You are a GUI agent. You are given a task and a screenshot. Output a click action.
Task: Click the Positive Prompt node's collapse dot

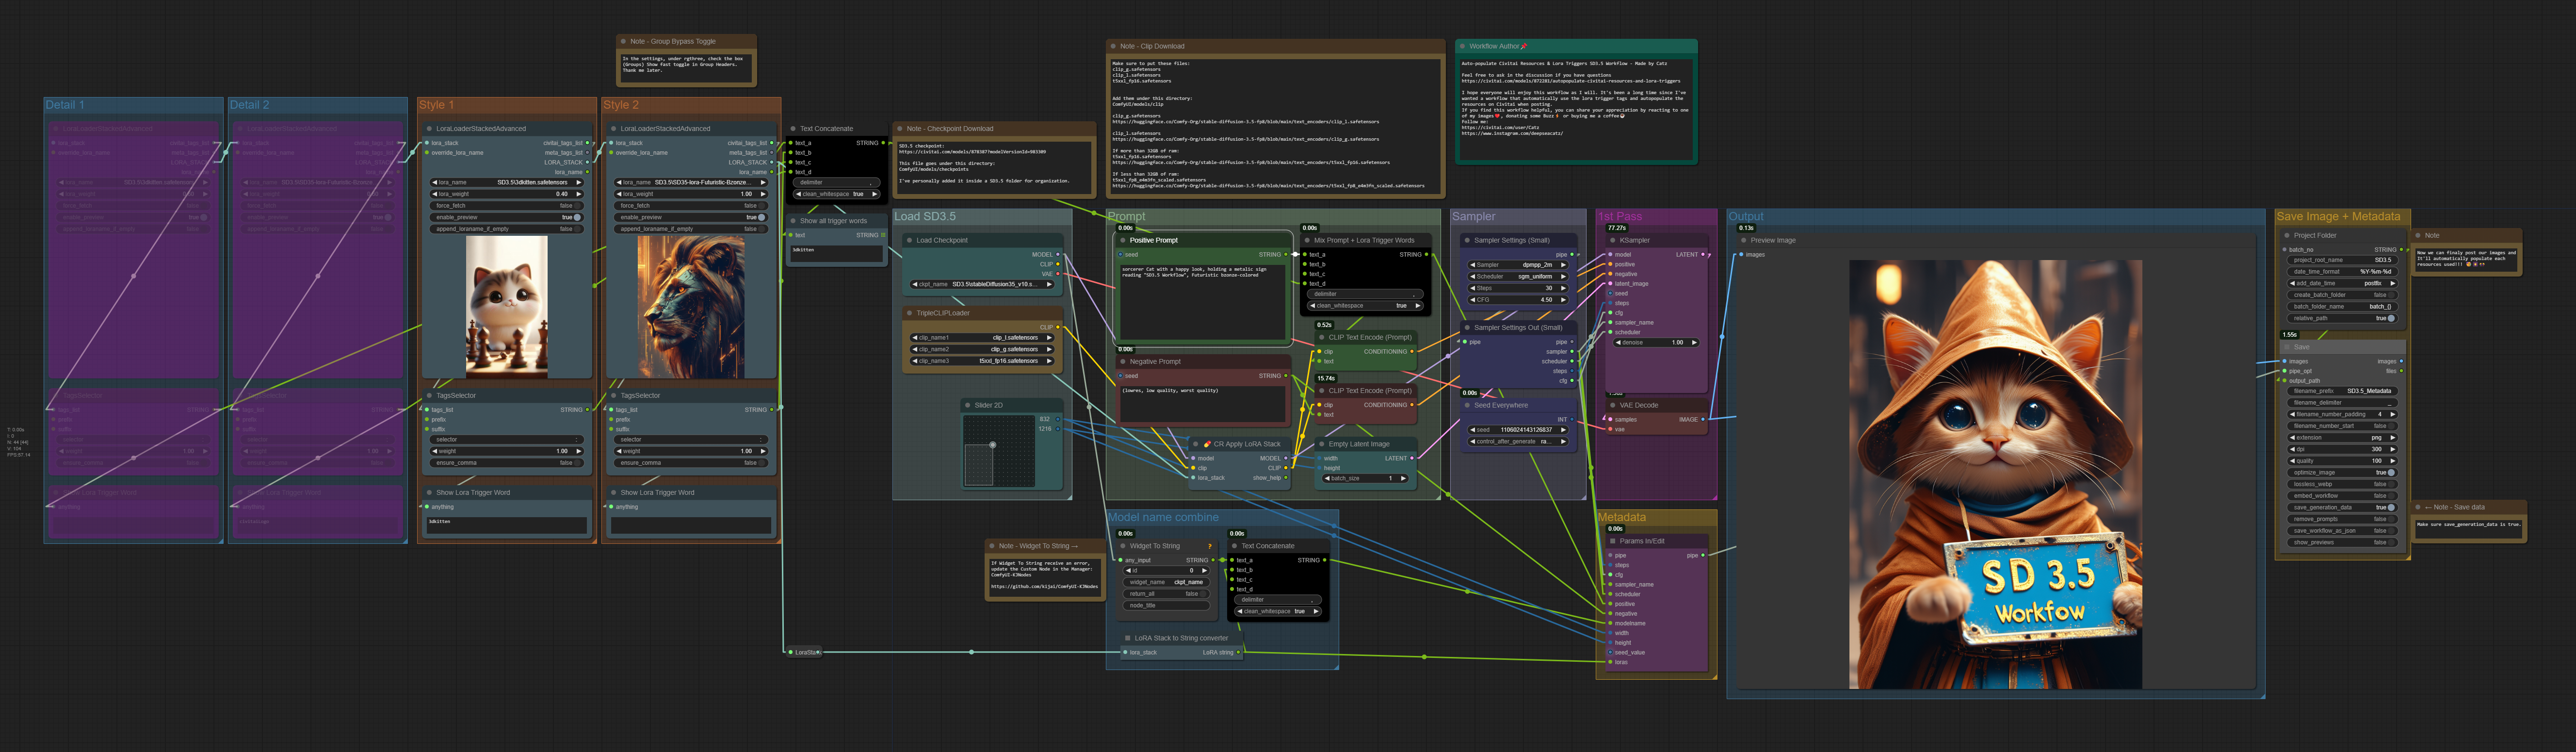click(1123, 240)
